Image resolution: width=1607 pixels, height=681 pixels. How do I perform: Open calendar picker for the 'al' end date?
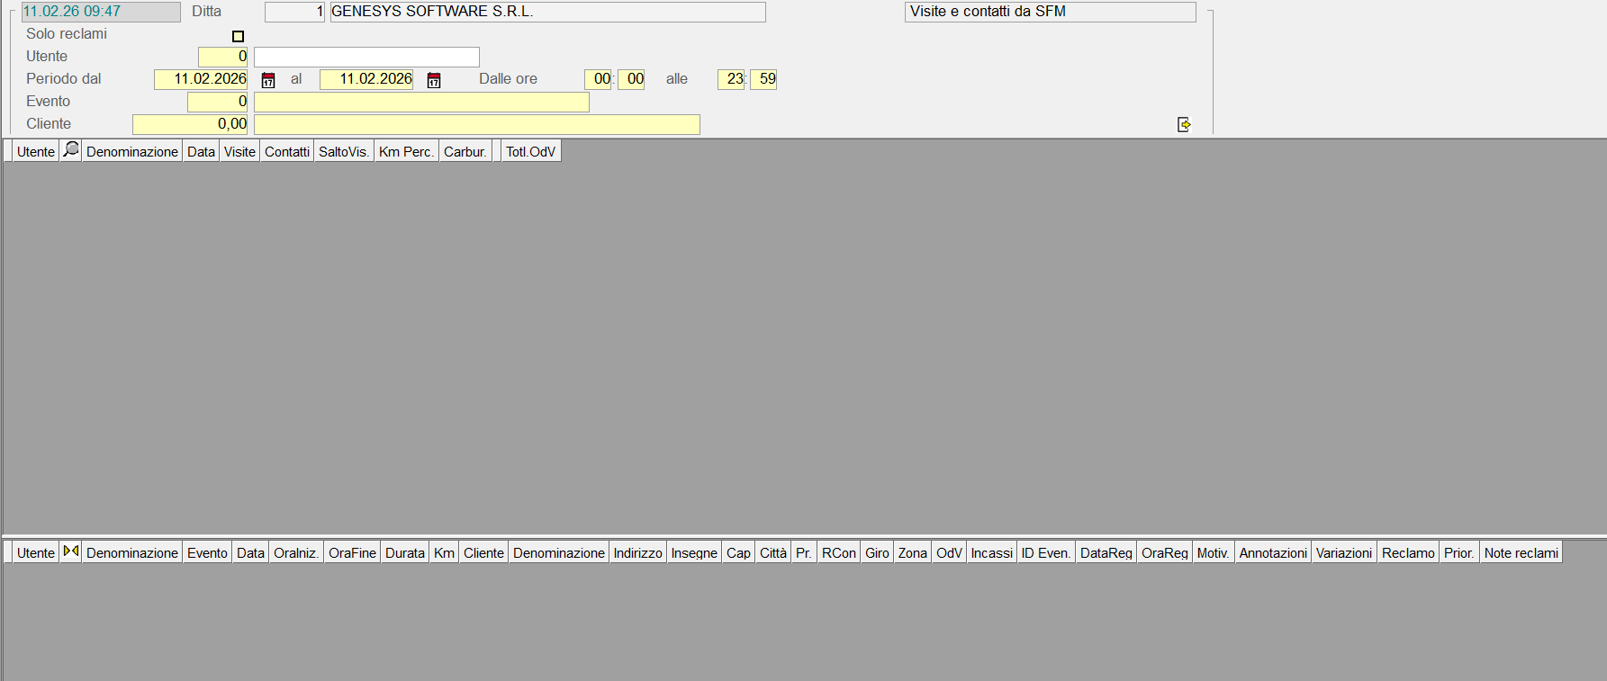coord(434,80)
